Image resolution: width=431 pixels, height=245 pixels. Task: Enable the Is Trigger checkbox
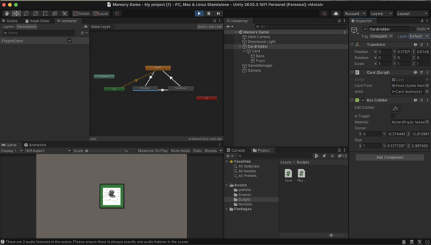point(393,116)
